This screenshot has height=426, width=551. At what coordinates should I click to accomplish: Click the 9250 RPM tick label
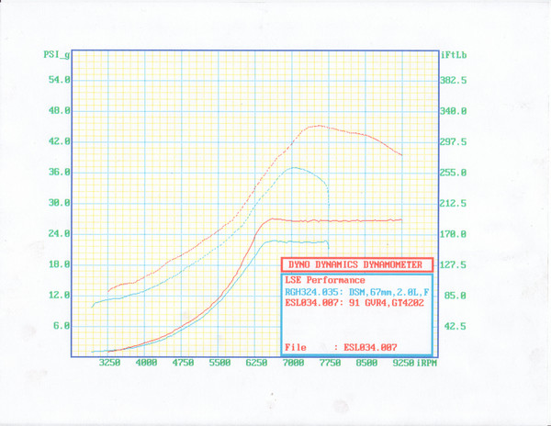403,363
